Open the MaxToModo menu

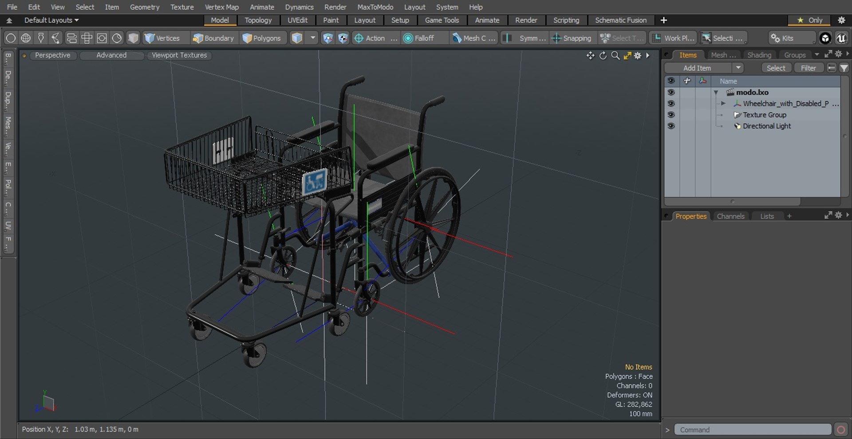pos(375,7)
